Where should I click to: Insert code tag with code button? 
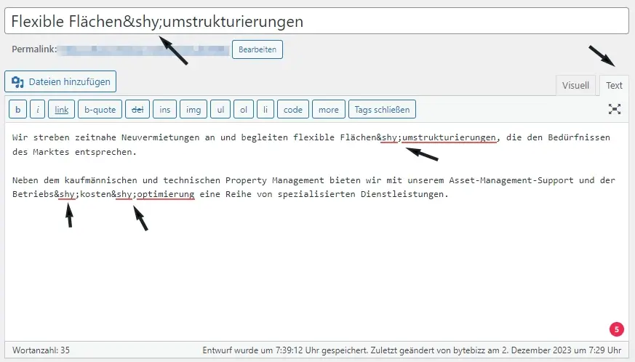click(293, 109)
